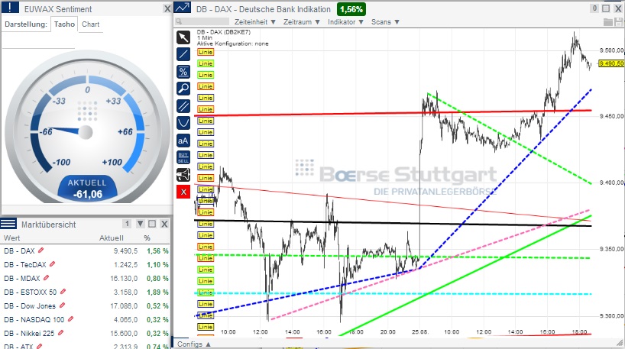Select the DB - Dow Jones row

[x=86, y=306]
